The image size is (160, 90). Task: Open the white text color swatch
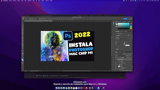click(127, 45)
